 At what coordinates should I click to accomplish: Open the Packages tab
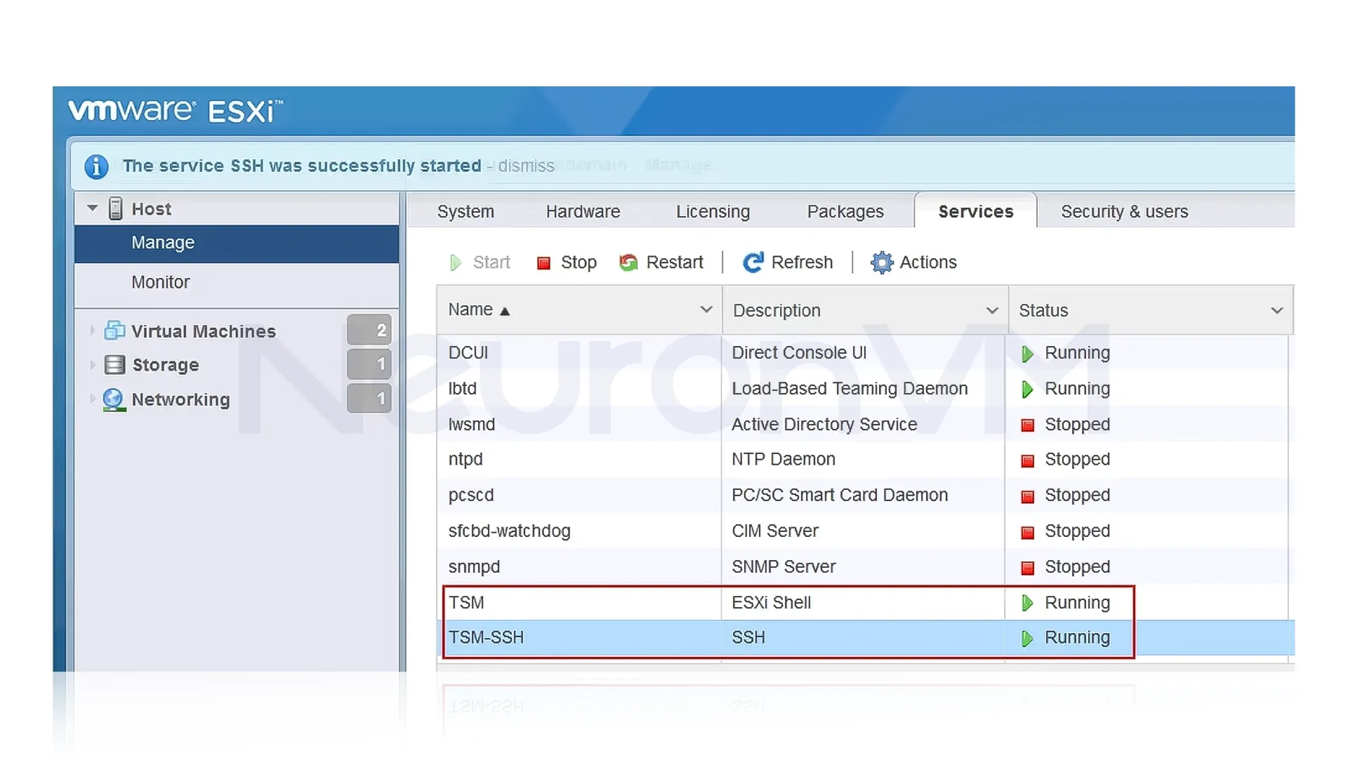tap(845, 211)
